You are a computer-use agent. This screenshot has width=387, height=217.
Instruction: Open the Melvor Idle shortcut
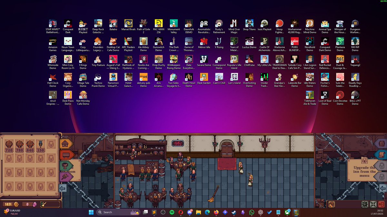(x=204, y=43)
